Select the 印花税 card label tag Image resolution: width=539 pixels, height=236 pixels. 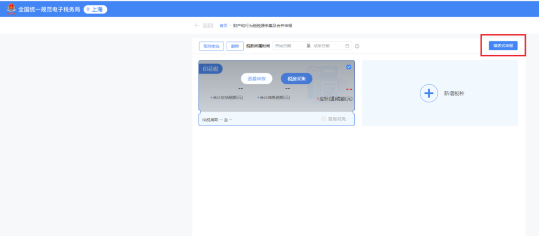click(210, 69)
